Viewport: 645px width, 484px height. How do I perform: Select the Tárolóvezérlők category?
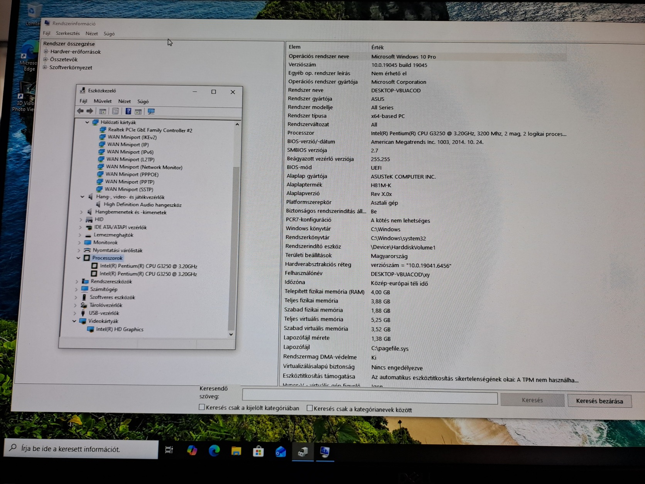[x=106, y=305]
